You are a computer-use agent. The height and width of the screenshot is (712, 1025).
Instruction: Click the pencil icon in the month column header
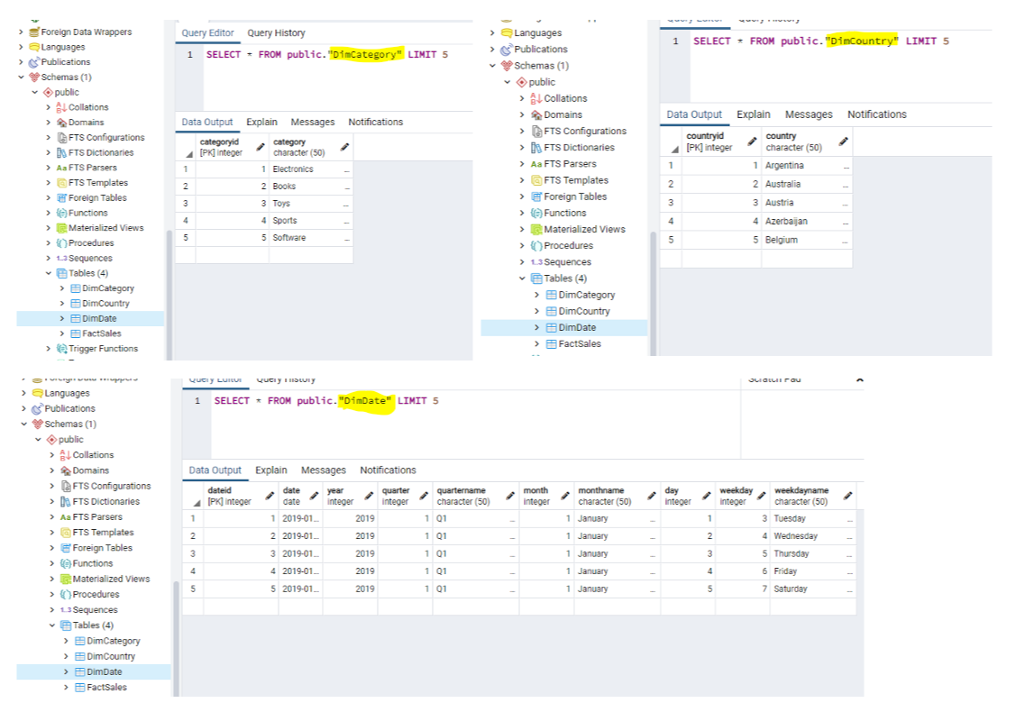(x=565, y=496)
